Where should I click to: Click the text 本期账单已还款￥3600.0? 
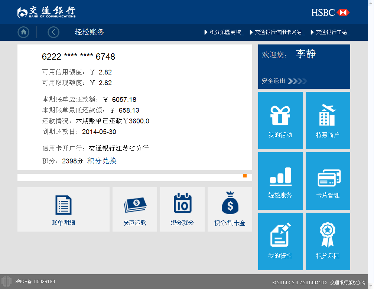tap(112, 121)
